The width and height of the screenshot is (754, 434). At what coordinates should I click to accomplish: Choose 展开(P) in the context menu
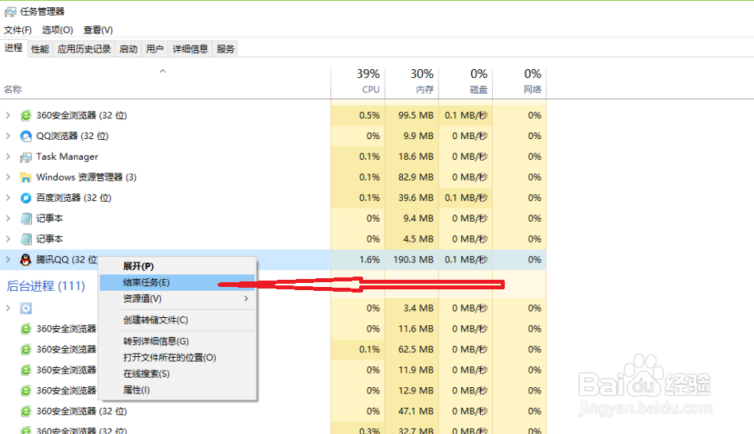tap(177, 266)
